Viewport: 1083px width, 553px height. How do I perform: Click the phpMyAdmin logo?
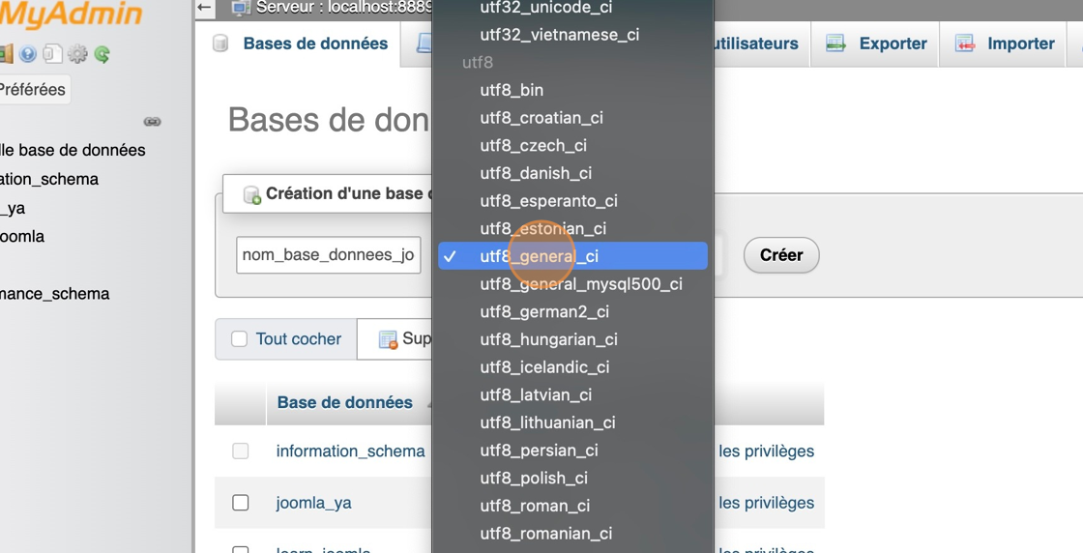tap(72, 14)
